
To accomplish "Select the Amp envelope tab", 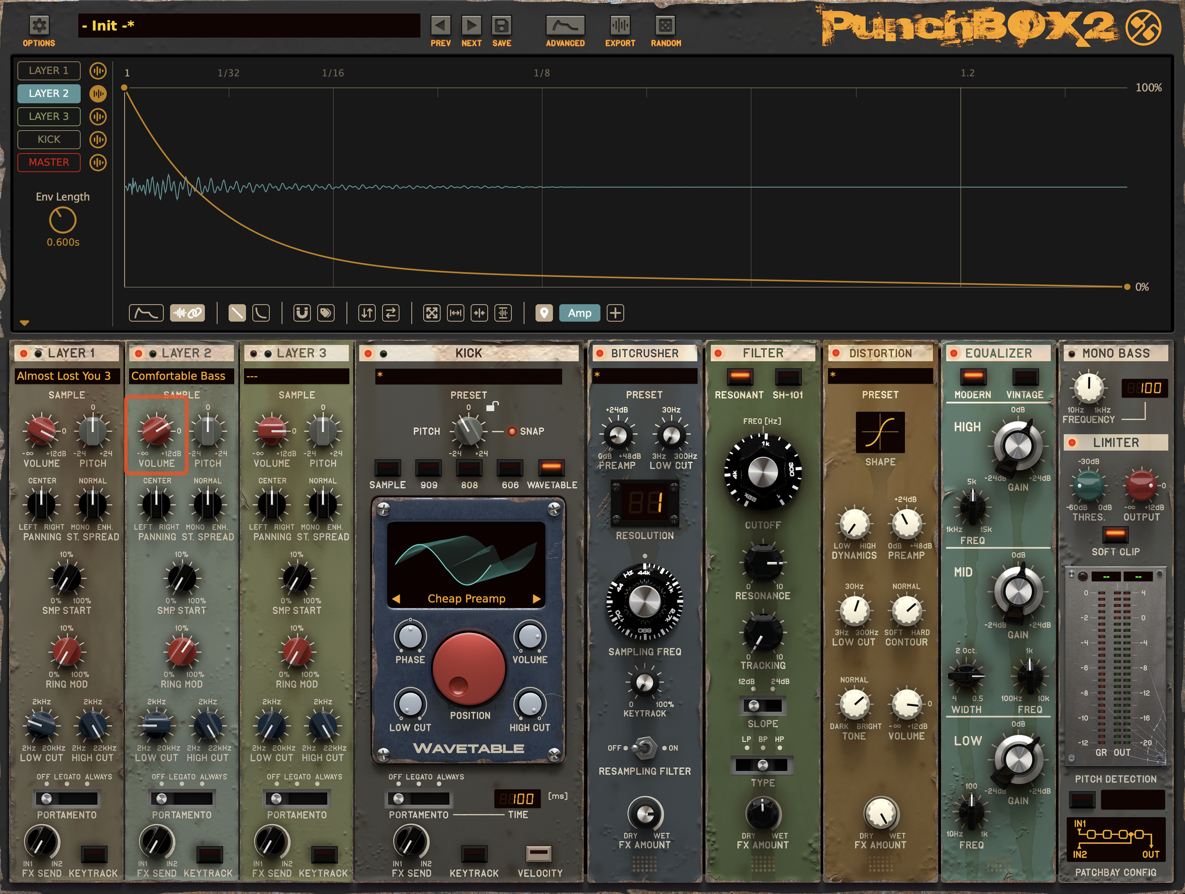I will coord(580,313).
